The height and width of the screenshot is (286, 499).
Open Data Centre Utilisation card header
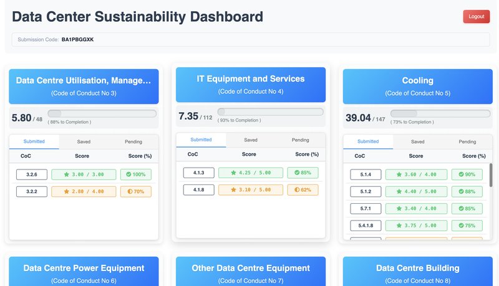pyautogui.click(x=84, y=87)
